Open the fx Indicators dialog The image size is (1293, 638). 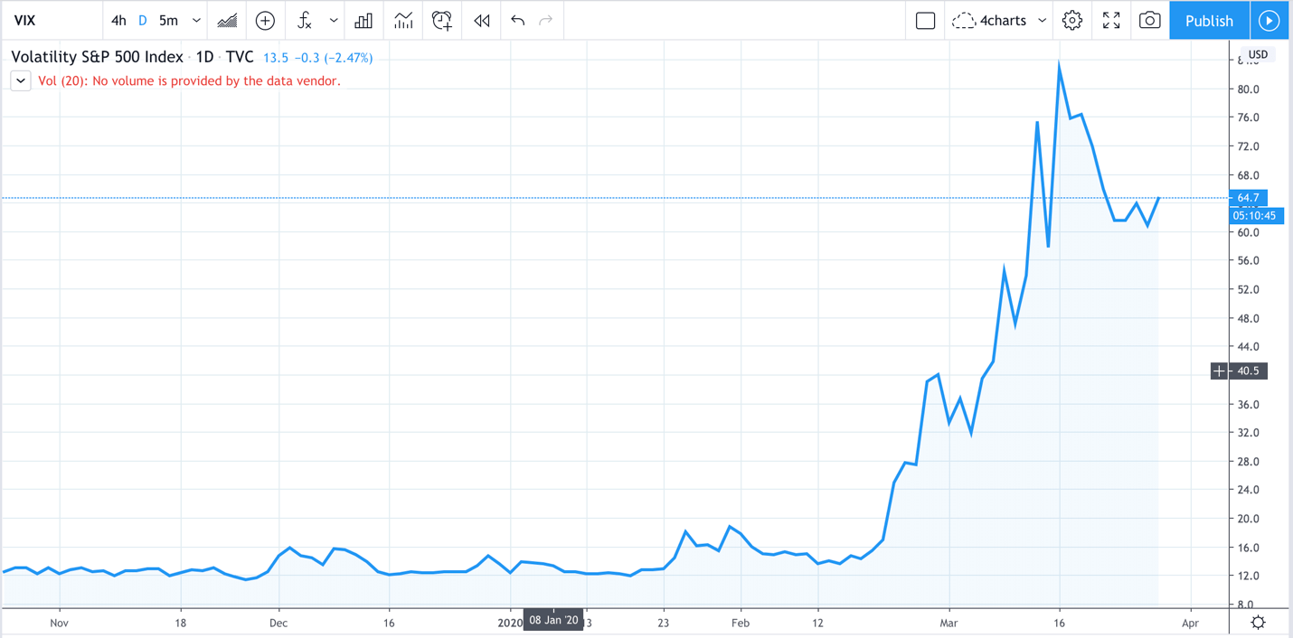pos(306,20)
